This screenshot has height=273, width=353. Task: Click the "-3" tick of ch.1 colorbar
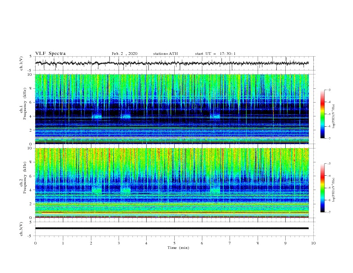(329, 90)
